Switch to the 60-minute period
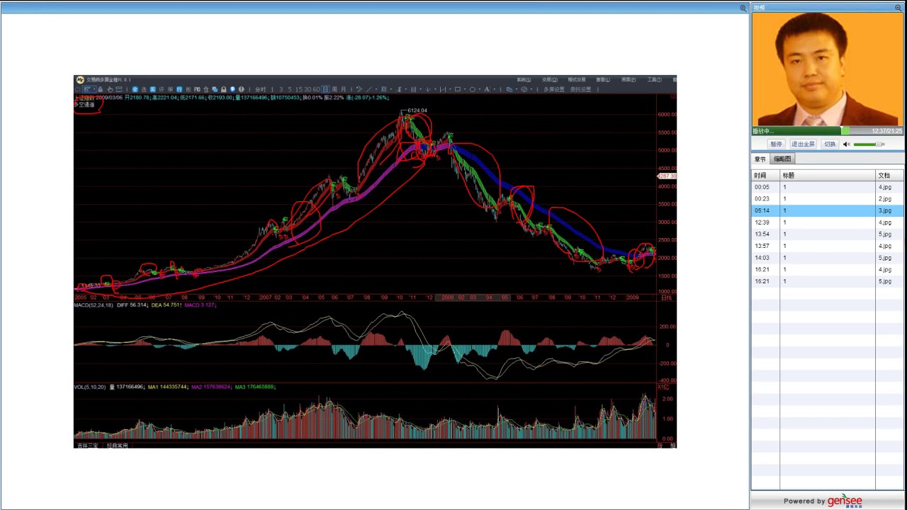Screen dimensions: 907x510 tap(316, 89)
